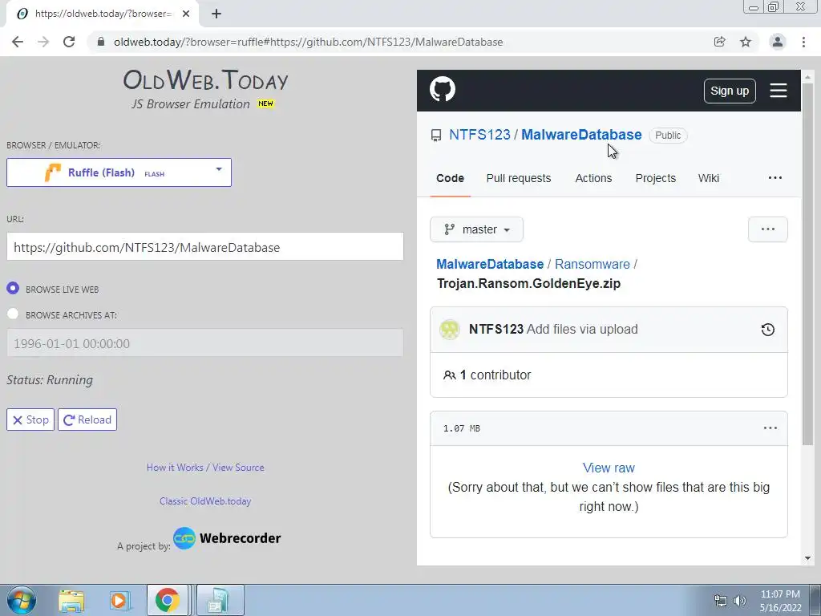Open Windows Explorer from the taskbar
Viewport: 821px width, 616px height.
71,600
